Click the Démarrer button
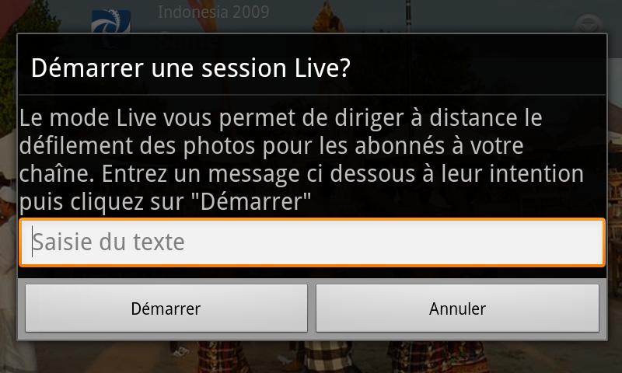Screen dimensions: 622x373 tap(166, 308)
